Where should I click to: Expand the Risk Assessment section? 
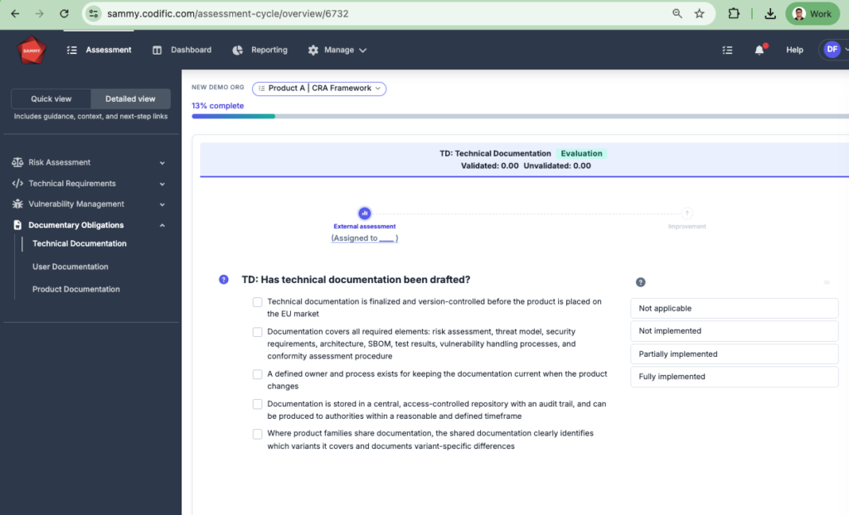pyautogui.click(x=88, y=162)
